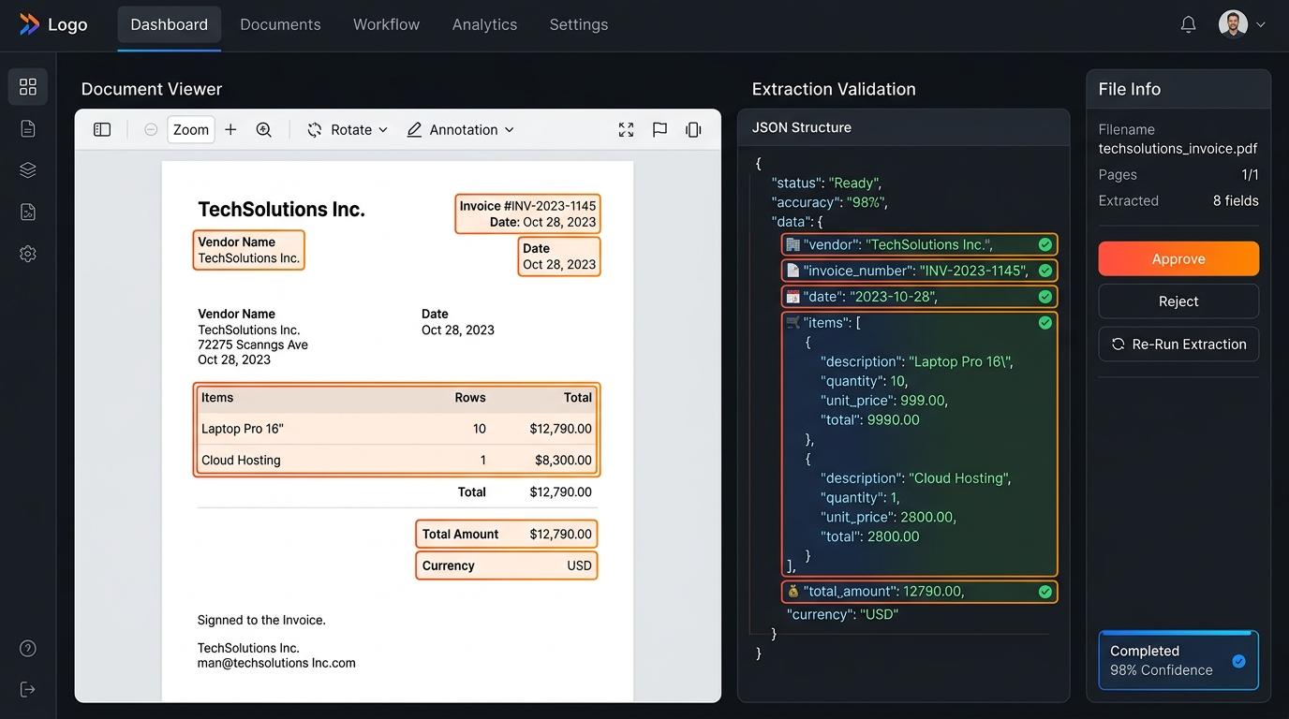Click the techsolutions_invoice.pdf filename
This screenshot has height=719, width=1289.
[x=1178, y=148]
